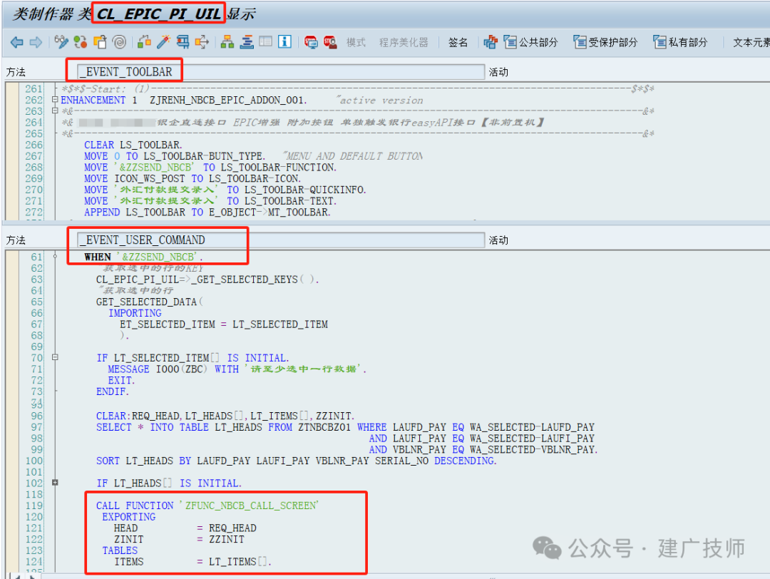This screenshot has height=579, width=770.
Task: Switch Active/Inactive version icon
Action: coord(81,42)
